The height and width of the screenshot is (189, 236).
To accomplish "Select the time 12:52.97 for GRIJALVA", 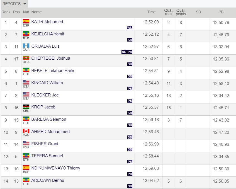I will coord(151,46).
